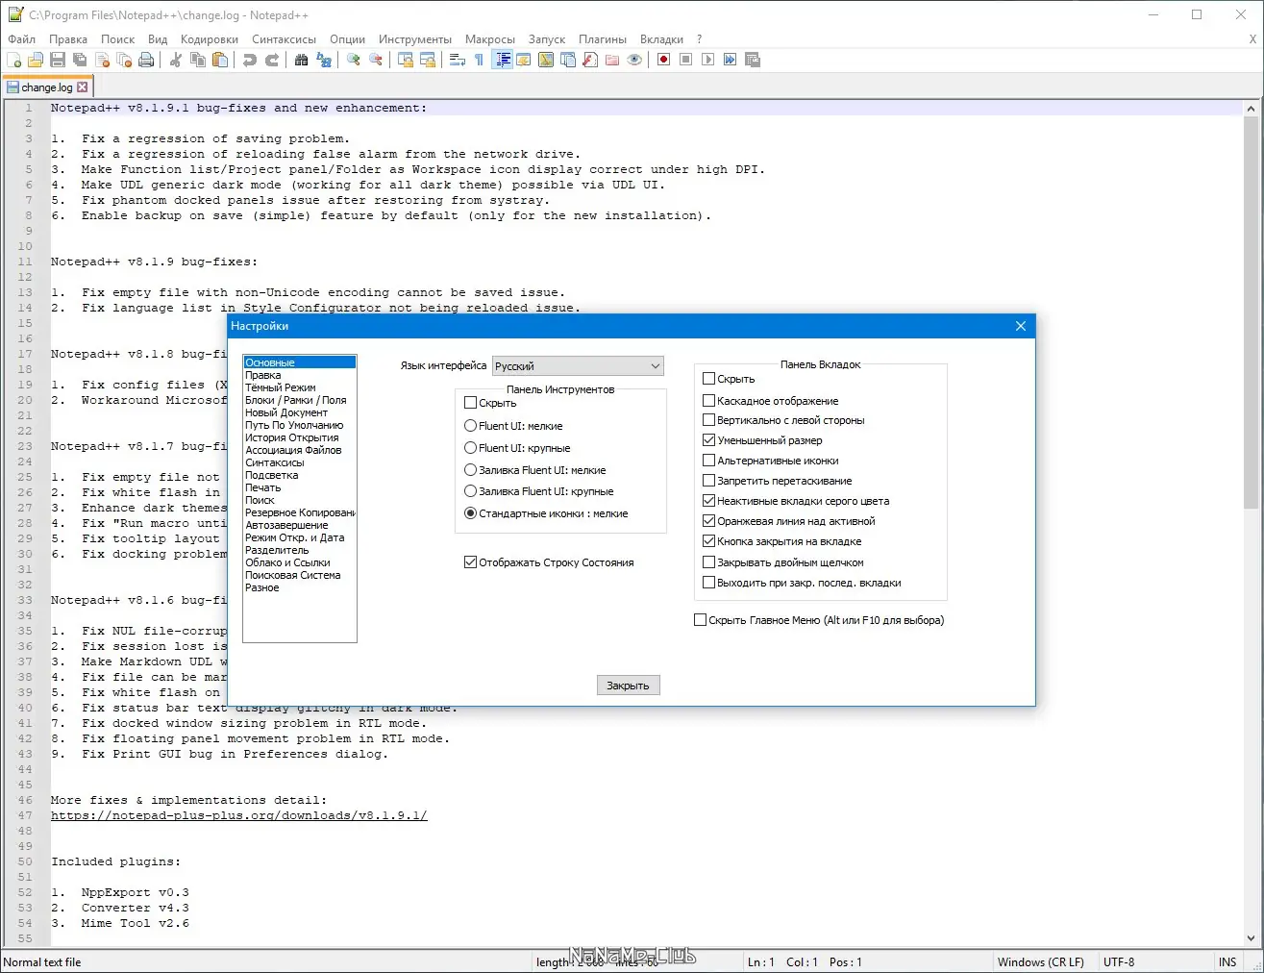Image resolution: width=1264 pixels, height=973 pixels.
Task: Close Настройки dialog with title bar X
Action: tap(1021, 326)
